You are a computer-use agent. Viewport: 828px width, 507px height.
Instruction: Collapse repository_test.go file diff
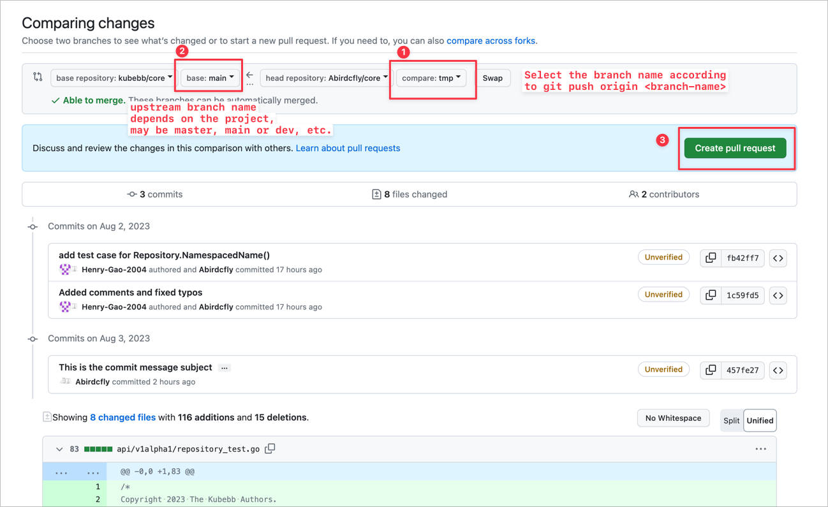pyautogui.click(x=59, y=449)
